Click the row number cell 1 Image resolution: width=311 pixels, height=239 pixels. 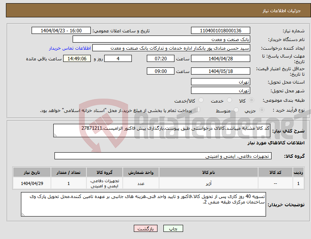pyautogui.click(x=298, y=183)
